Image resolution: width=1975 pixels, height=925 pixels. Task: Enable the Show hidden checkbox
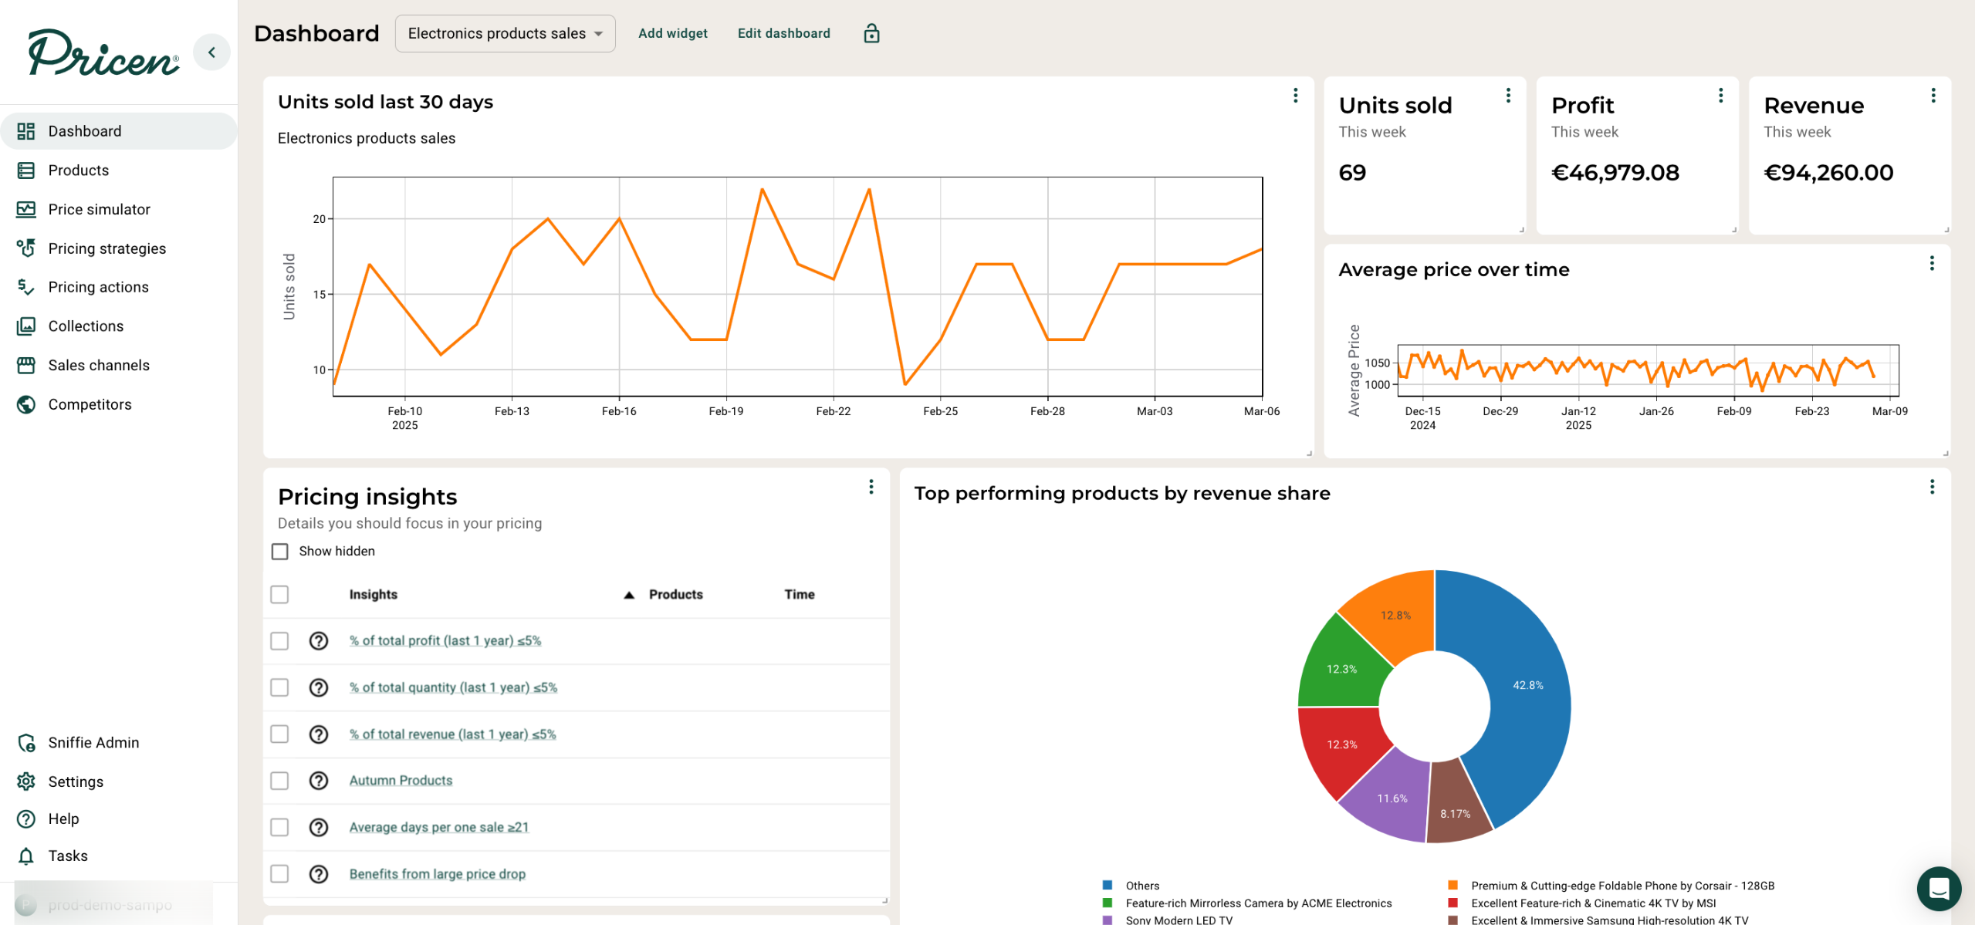tap(280, 551)
